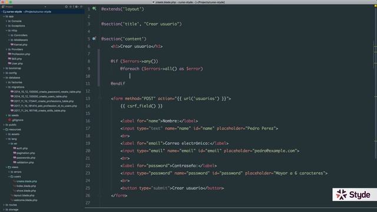Collapse the Http folder
The image size is (377, 212).
click(x=6, y=31)
